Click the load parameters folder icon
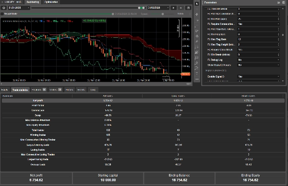The height and width of the screenshot is (186, 288). pos(278,2)
